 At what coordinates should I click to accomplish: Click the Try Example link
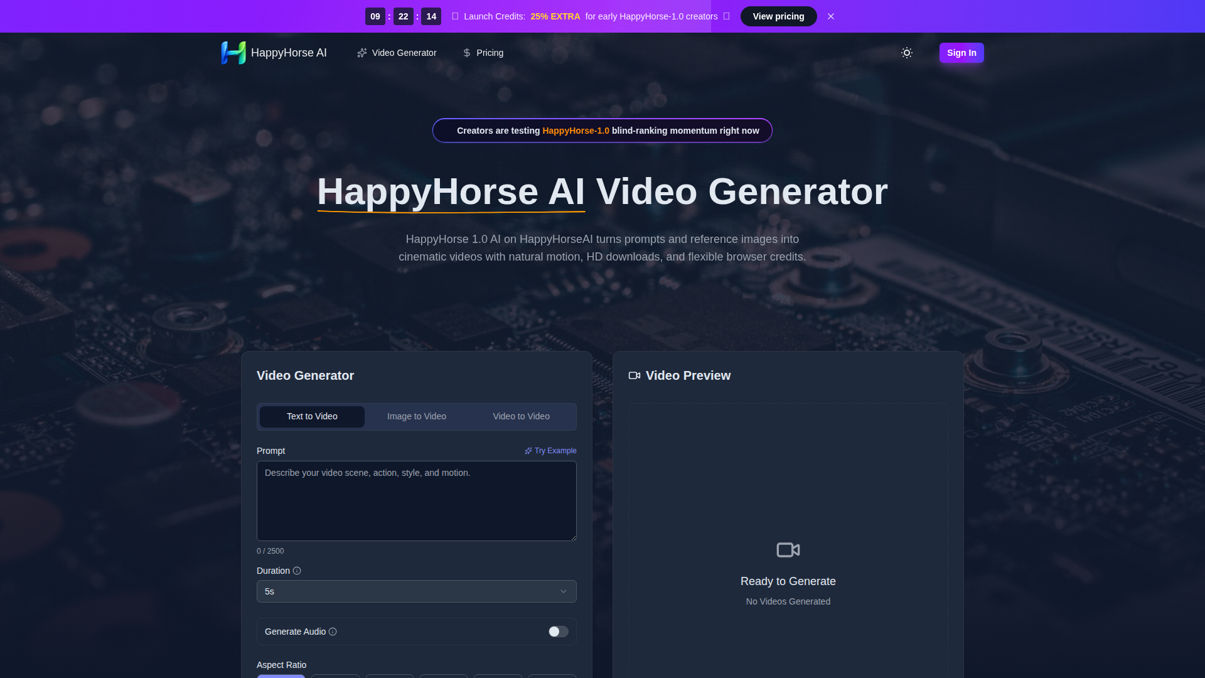click(x=555, y=451)
